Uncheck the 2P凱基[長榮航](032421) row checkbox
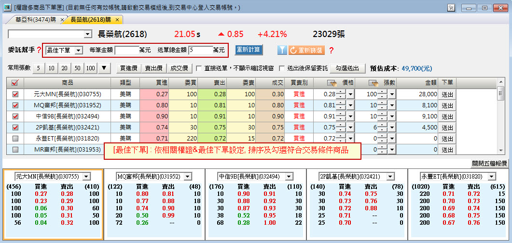 (15, 128)
